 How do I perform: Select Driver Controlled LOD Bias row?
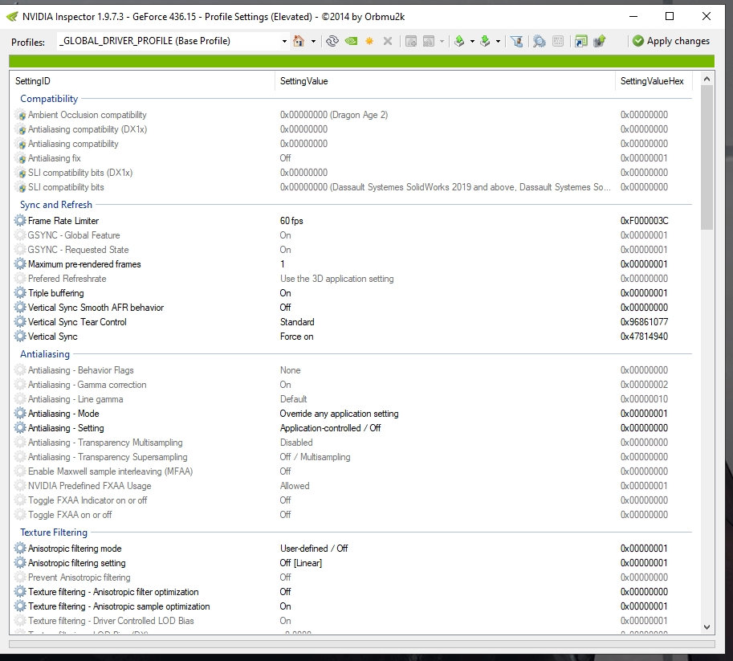click(x=352, y=621)
